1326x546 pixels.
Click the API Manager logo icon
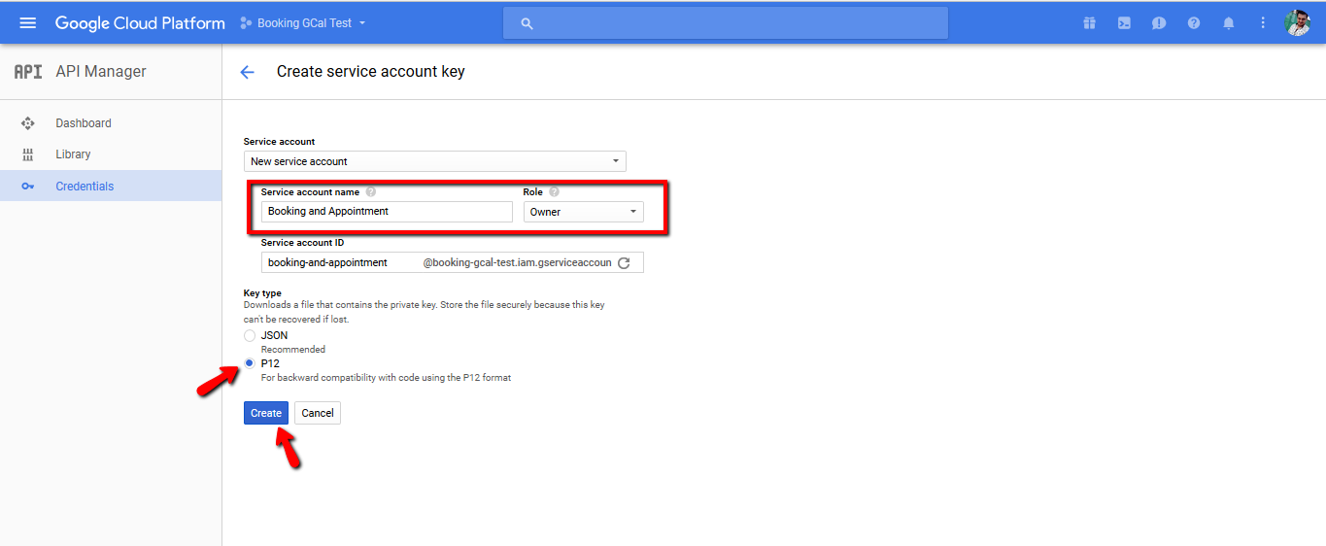28,72
